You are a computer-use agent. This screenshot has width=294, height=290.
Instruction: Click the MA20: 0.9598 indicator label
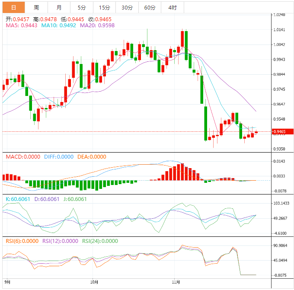pos(97,25)
